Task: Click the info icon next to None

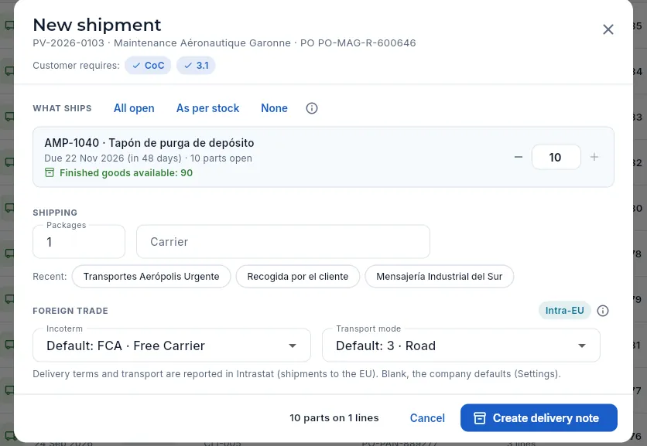Action: (x=312, y=108)
